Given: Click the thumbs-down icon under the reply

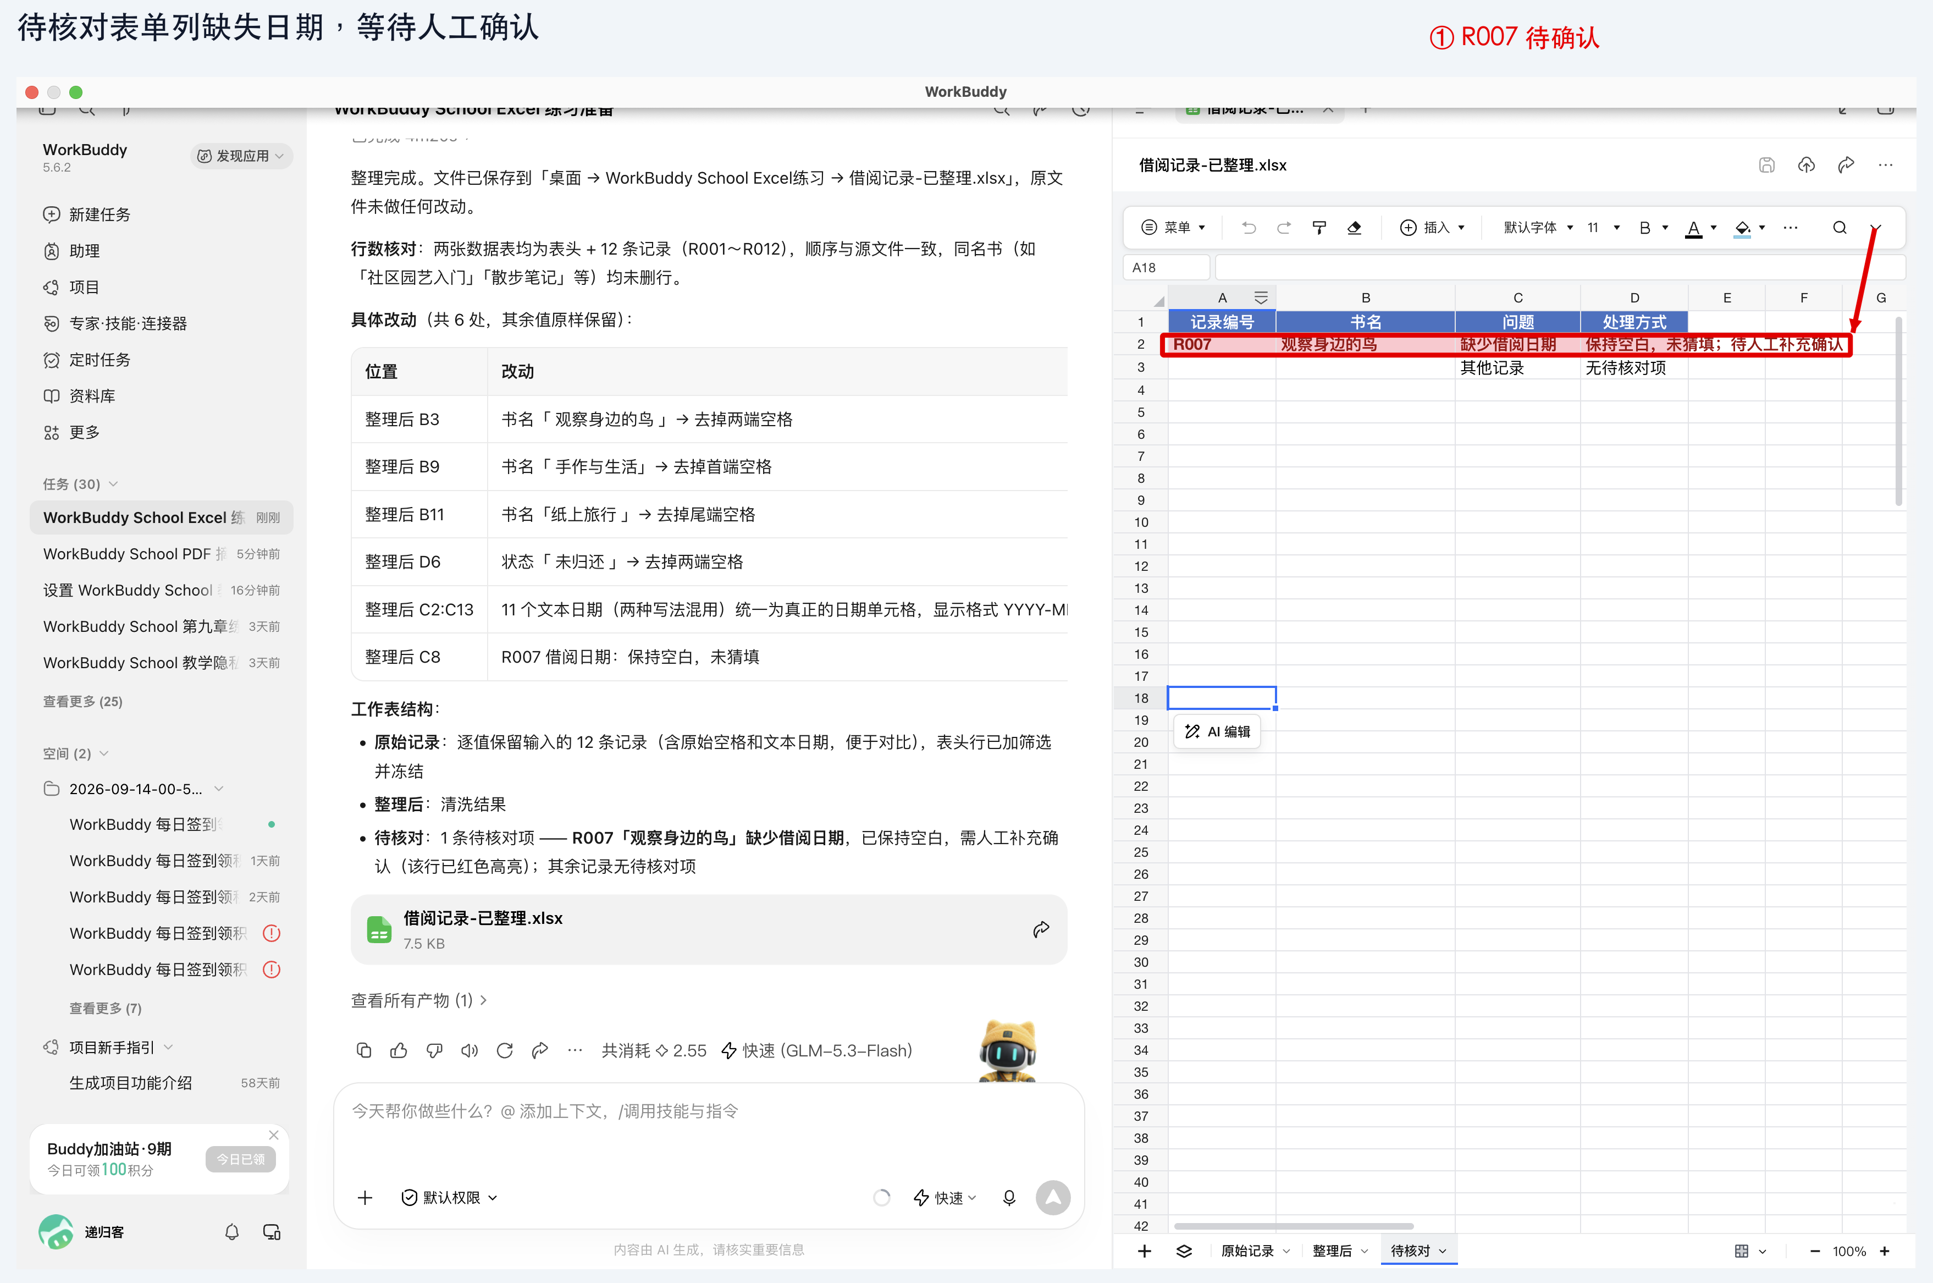Looking at the screenshot, I should [434, 1050].
